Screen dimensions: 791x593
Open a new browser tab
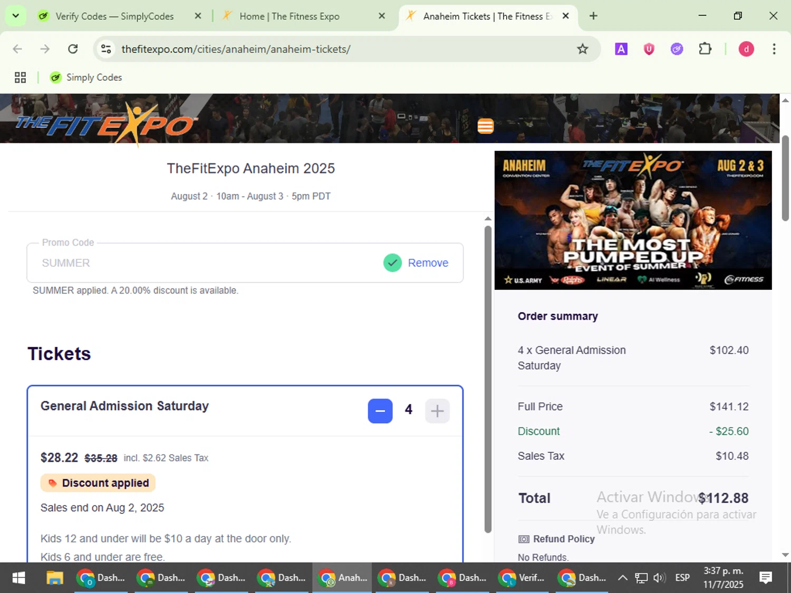(593, 16)
